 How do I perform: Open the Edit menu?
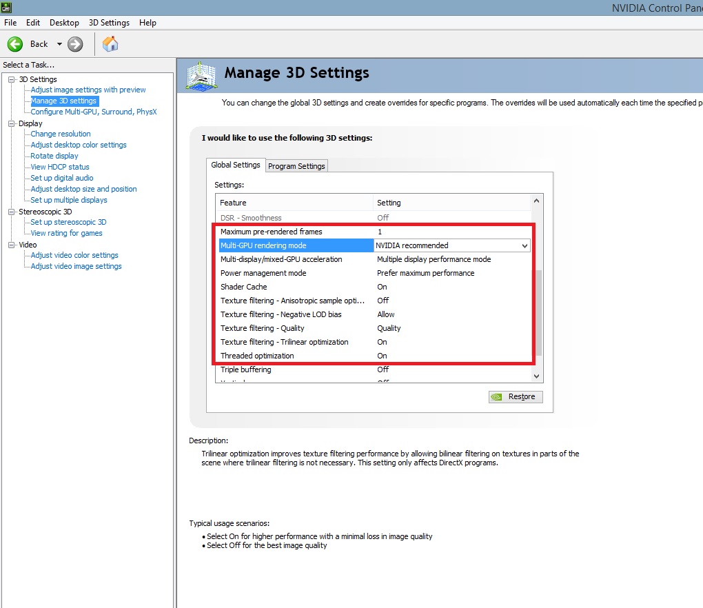[x=32, y=23]
